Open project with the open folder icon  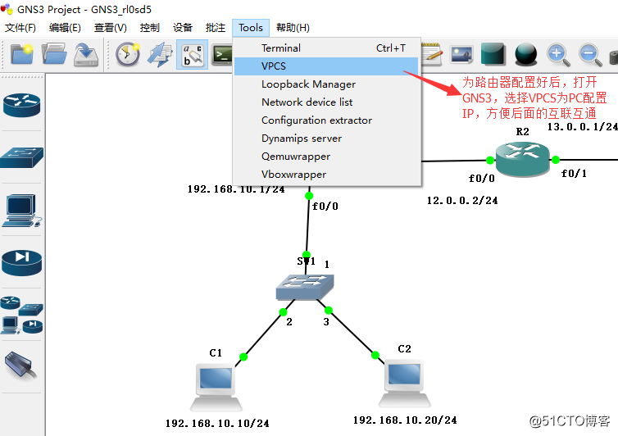(x=54, y=54)
